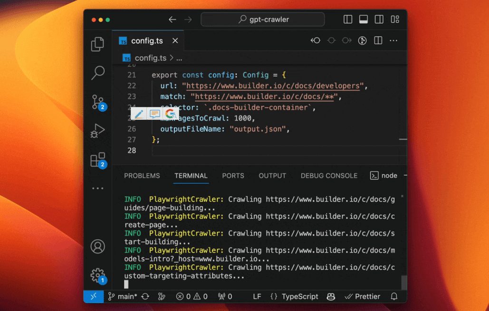
Task: Click config.ts in the breadcrumb
Action: pyautogui.click(x=151, y=58)
